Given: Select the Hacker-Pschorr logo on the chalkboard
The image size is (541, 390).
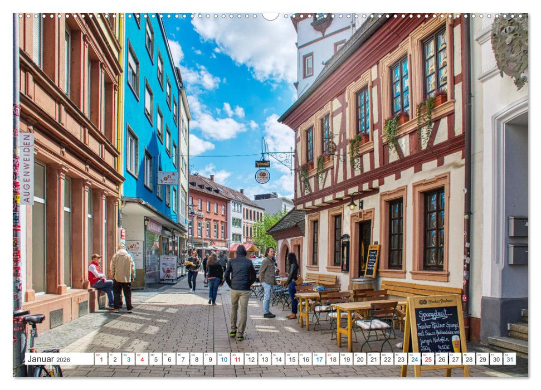Looking at the screenshot, I should click(x=435, y=301).
